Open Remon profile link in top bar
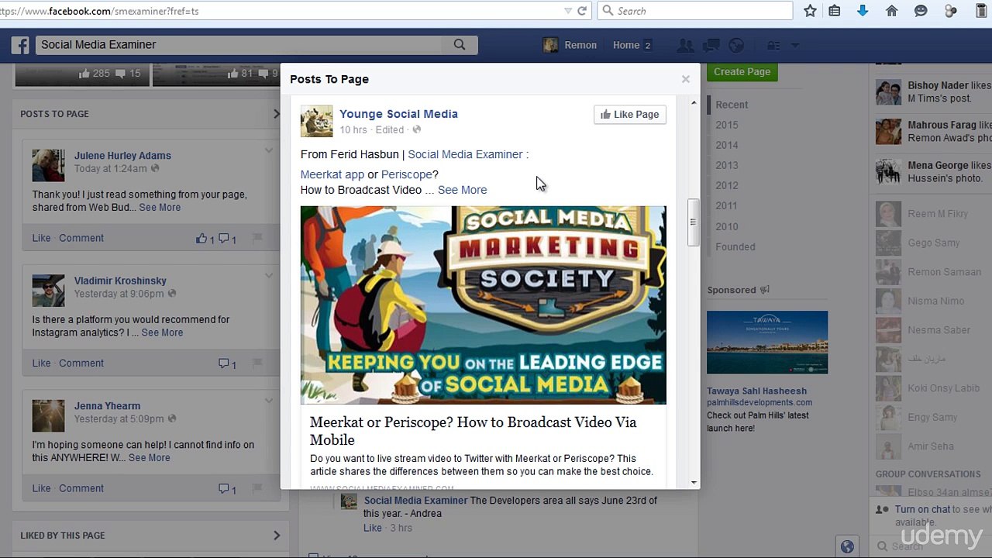This screenshot has width=992, height=558. 570,45
